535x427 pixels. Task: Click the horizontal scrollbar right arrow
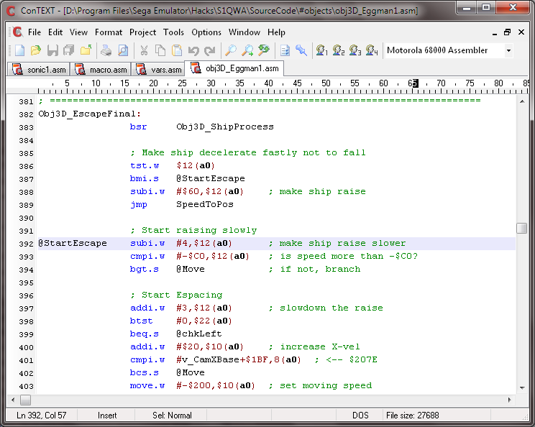point(510,400)
